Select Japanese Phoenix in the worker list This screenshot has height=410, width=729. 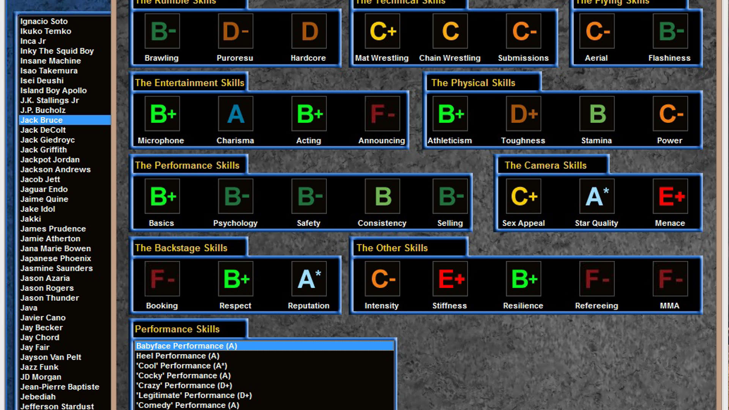(x=65, y=258)
